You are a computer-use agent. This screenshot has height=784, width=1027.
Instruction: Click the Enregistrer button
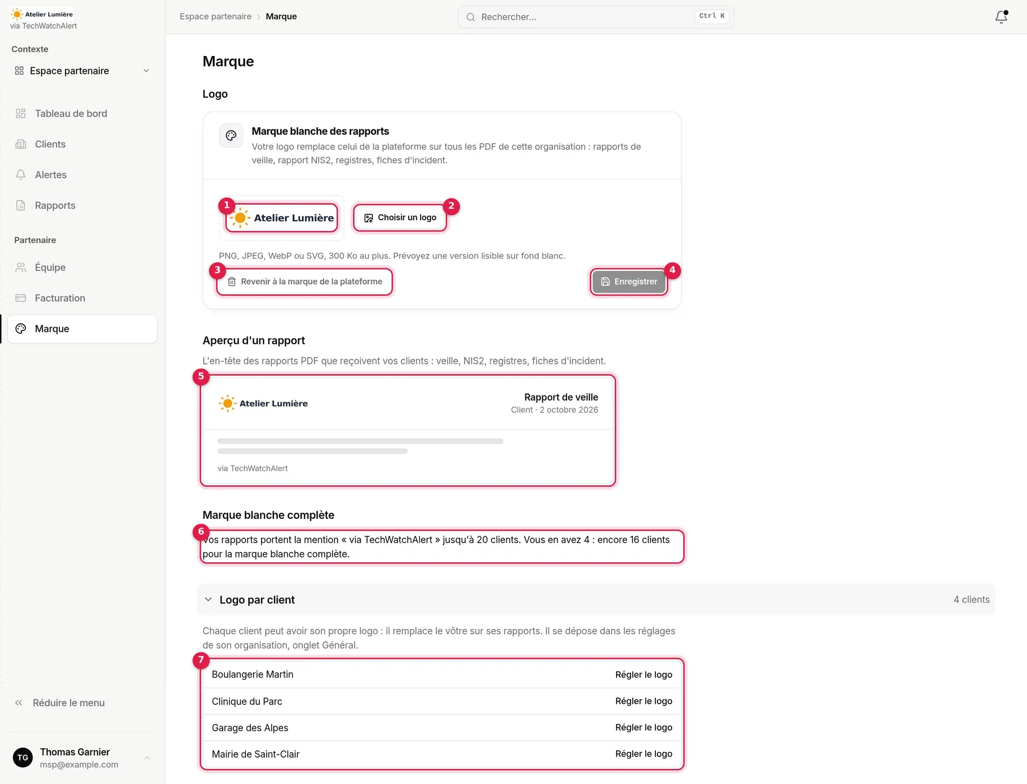(629, 282)
